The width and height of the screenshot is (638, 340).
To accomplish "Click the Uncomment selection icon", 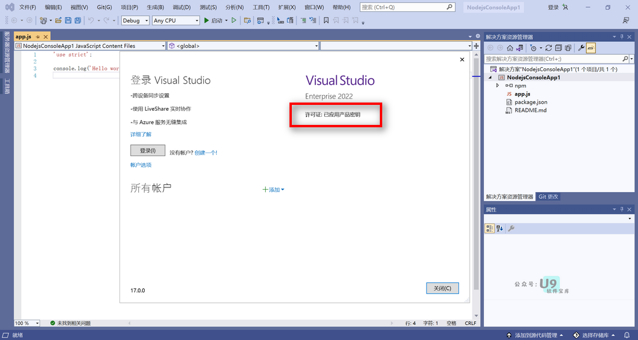I will [313, 20].
